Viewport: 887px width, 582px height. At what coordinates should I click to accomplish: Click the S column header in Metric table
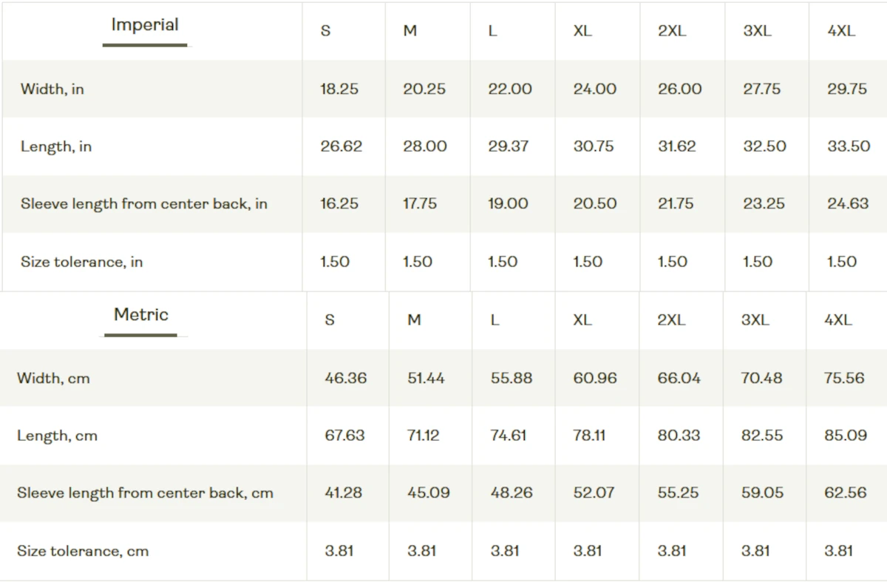(x=330, y=320)
